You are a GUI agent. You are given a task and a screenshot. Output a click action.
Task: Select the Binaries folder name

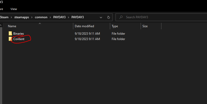click(18, 33)
